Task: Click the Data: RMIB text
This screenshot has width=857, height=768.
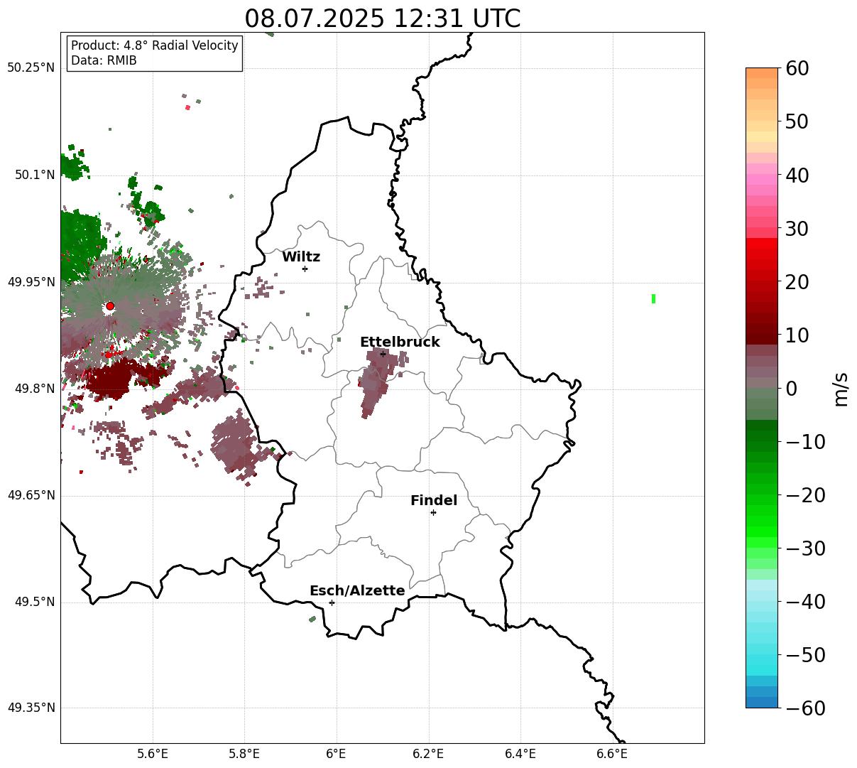Action: [104, 61]
